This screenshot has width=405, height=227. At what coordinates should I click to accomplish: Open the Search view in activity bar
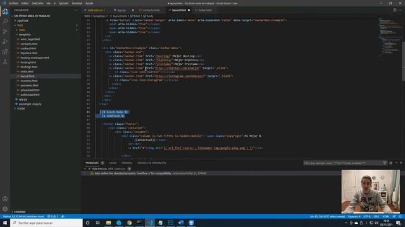click(5, 21)
